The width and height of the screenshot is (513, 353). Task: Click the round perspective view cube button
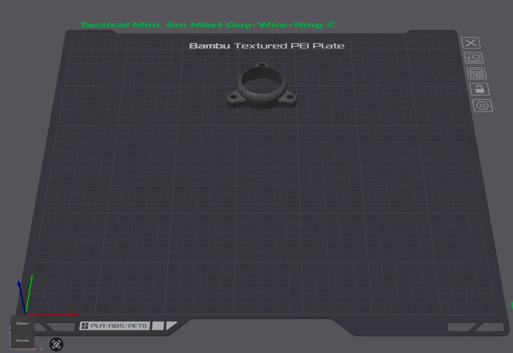(56, 344)
